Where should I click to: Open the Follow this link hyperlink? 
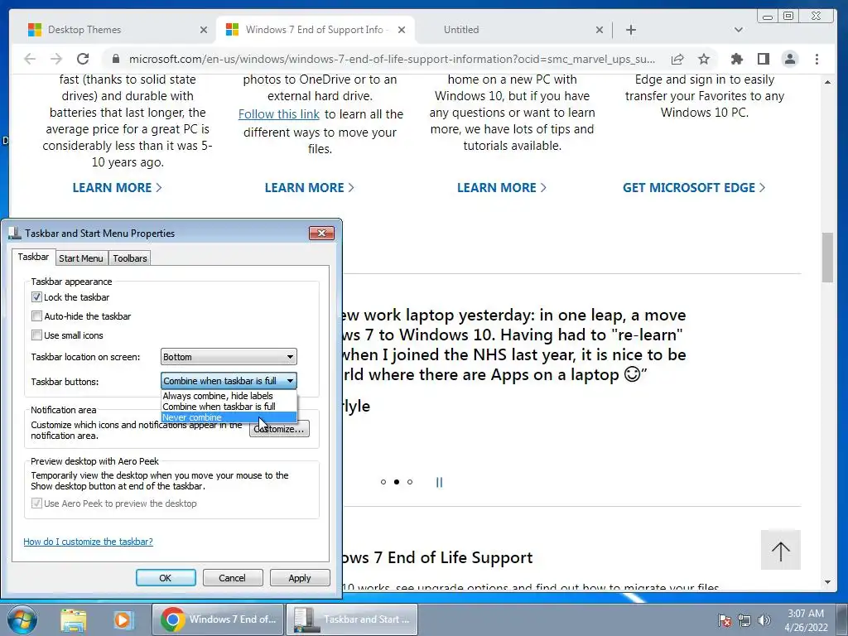(x=279, y=114)
